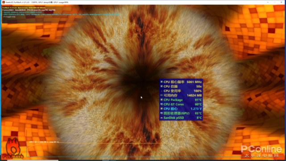
Task: Click the SanDisk pSSD drive icon
Action: pos(162,118)
